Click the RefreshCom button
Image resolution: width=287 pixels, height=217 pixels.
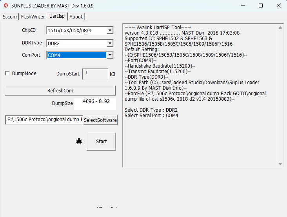pos(60,90)
